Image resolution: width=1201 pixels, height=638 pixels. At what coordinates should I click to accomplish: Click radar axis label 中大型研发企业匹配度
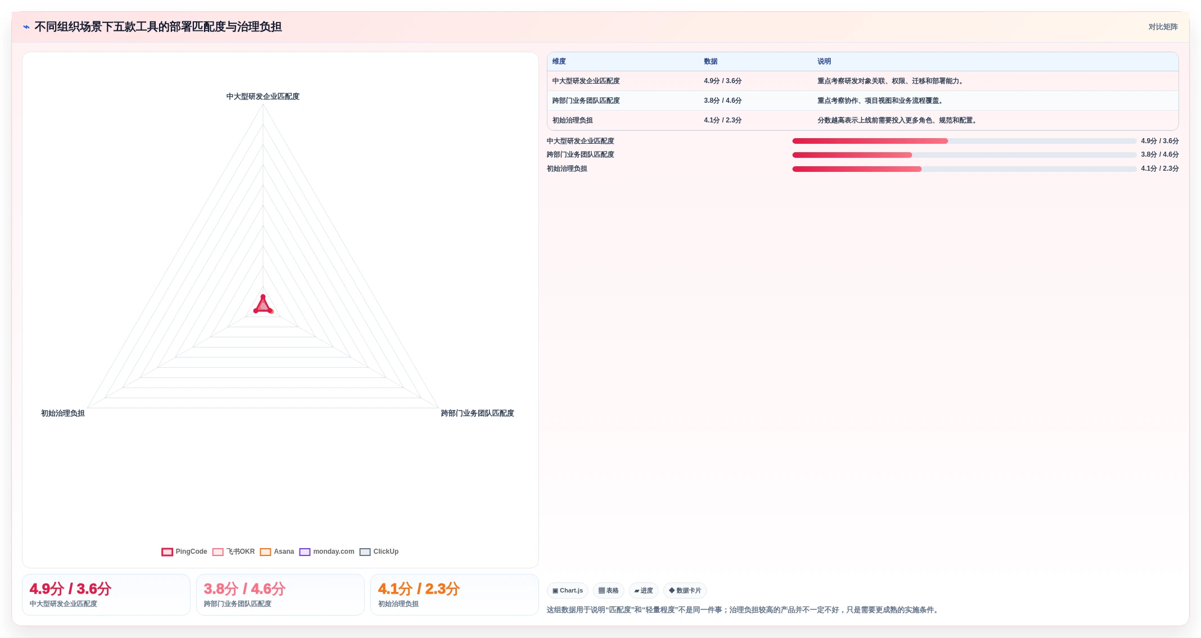click(263, 97)
